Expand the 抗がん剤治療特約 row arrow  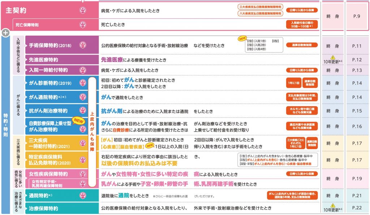point(26,111)
